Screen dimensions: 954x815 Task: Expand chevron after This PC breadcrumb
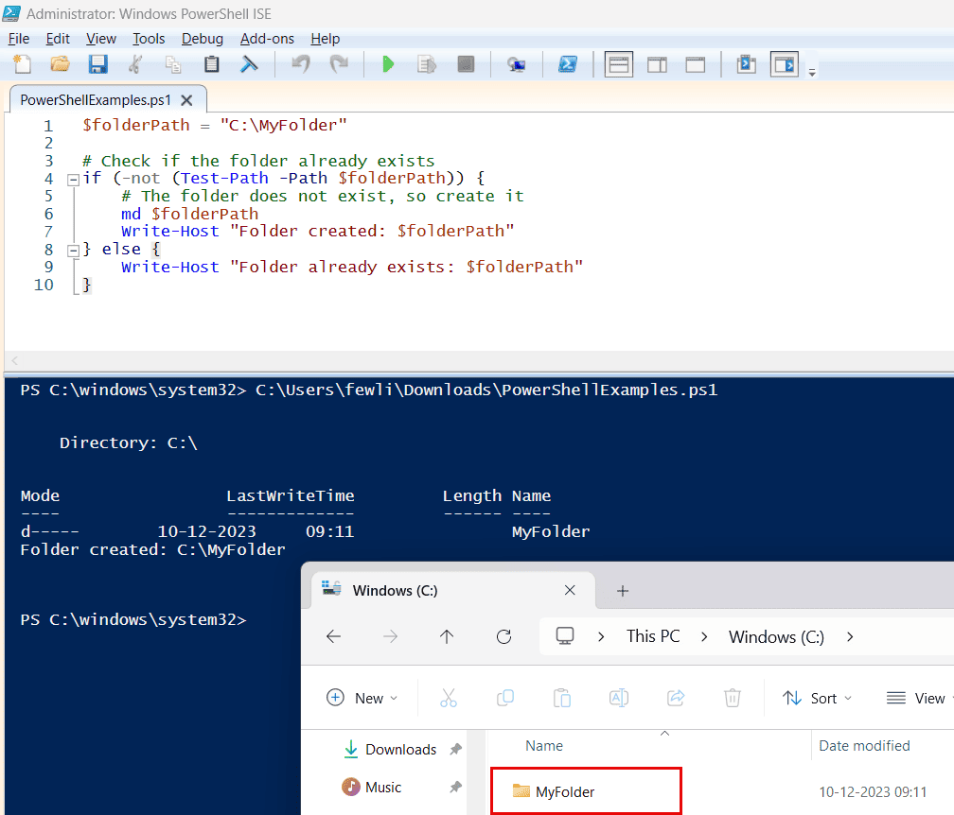pos(704,637)
